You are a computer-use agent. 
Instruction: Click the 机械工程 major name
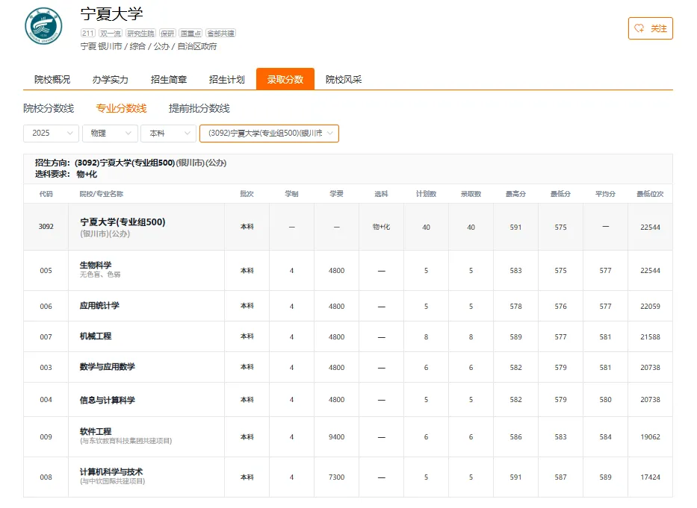(x=96, y=336)
